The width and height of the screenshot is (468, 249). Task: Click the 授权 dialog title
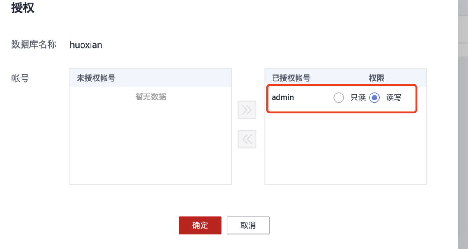[x=23, y=8]
